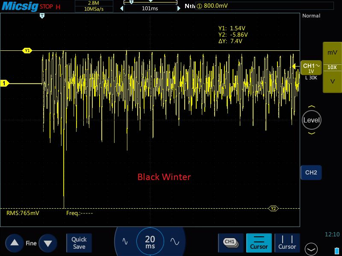Toggle the horizontal lines Cursor button
Screen dimensions: 342x256
[259, 242]
